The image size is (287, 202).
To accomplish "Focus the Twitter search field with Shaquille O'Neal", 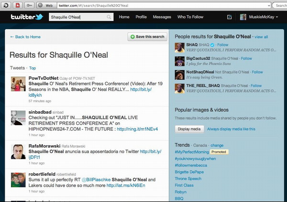I will [x=81, y=17].
